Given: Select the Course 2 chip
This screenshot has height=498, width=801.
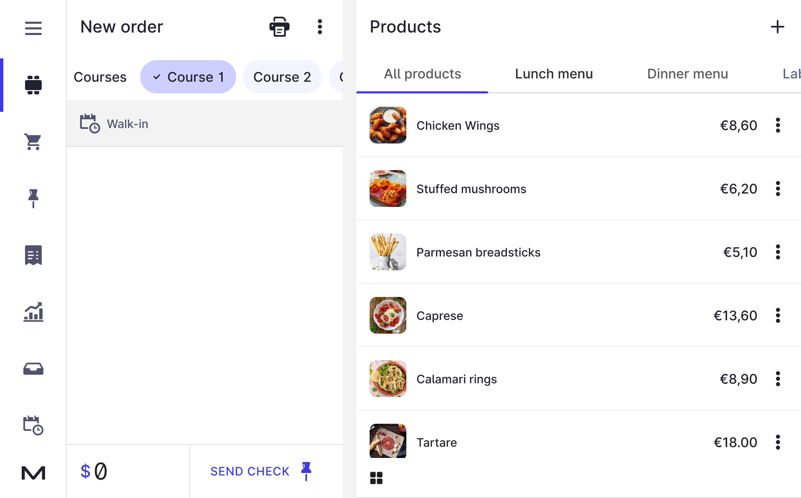Looking at the screenshot, I should tap(282, 76).
